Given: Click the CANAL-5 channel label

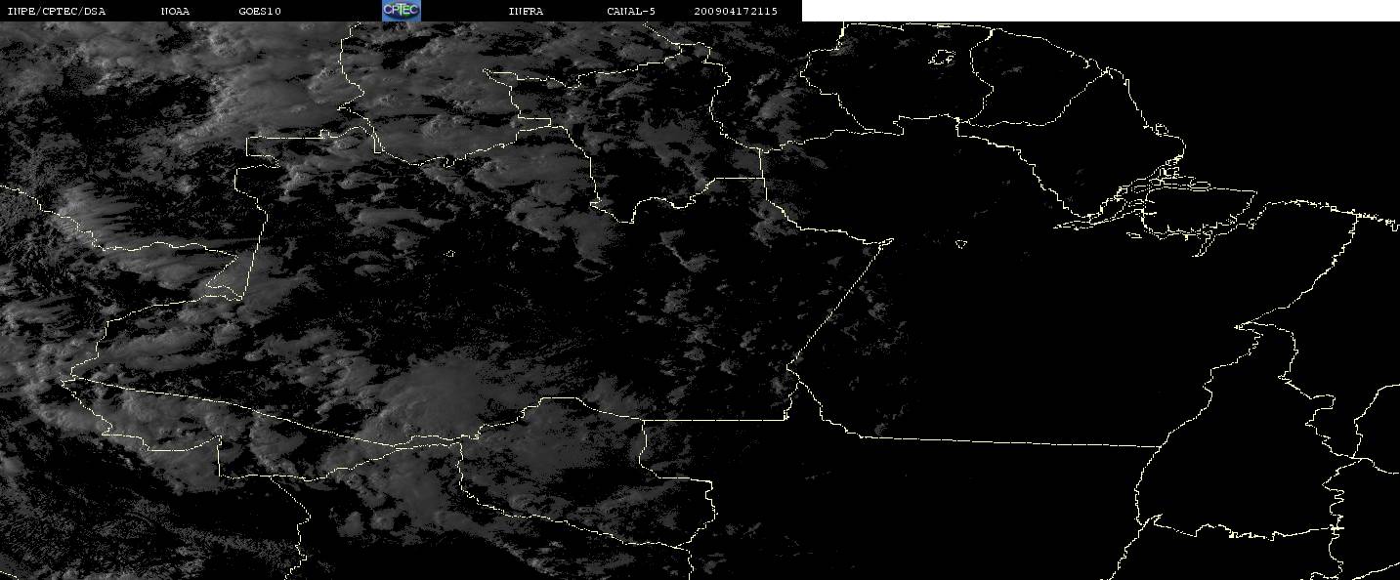Looking at the screenshot, I should pyautogui.click(x=631, y=11).
